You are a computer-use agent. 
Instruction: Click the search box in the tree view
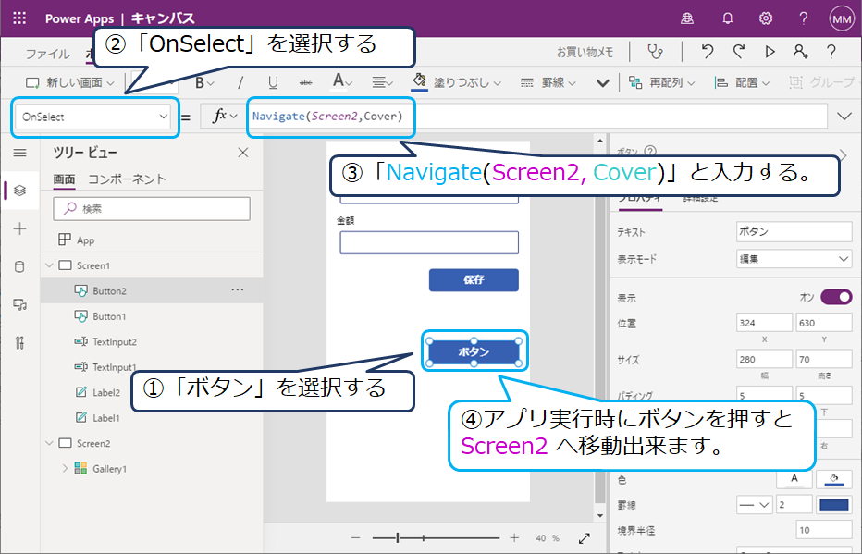pos(151,208)
